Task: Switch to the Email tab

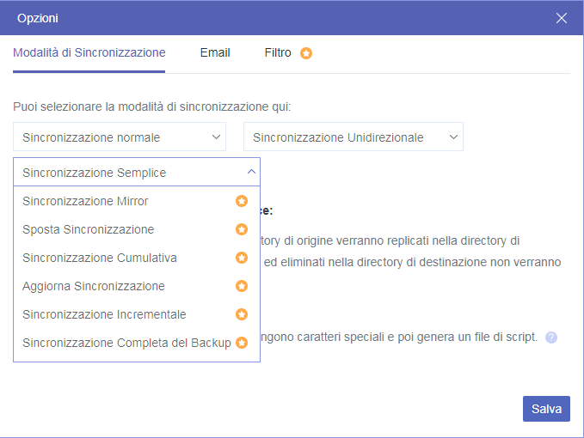Action: pyautogui.click(x=215, y=52)
